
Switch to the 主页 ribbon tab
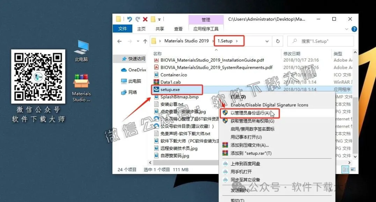(x=141, y=29)
